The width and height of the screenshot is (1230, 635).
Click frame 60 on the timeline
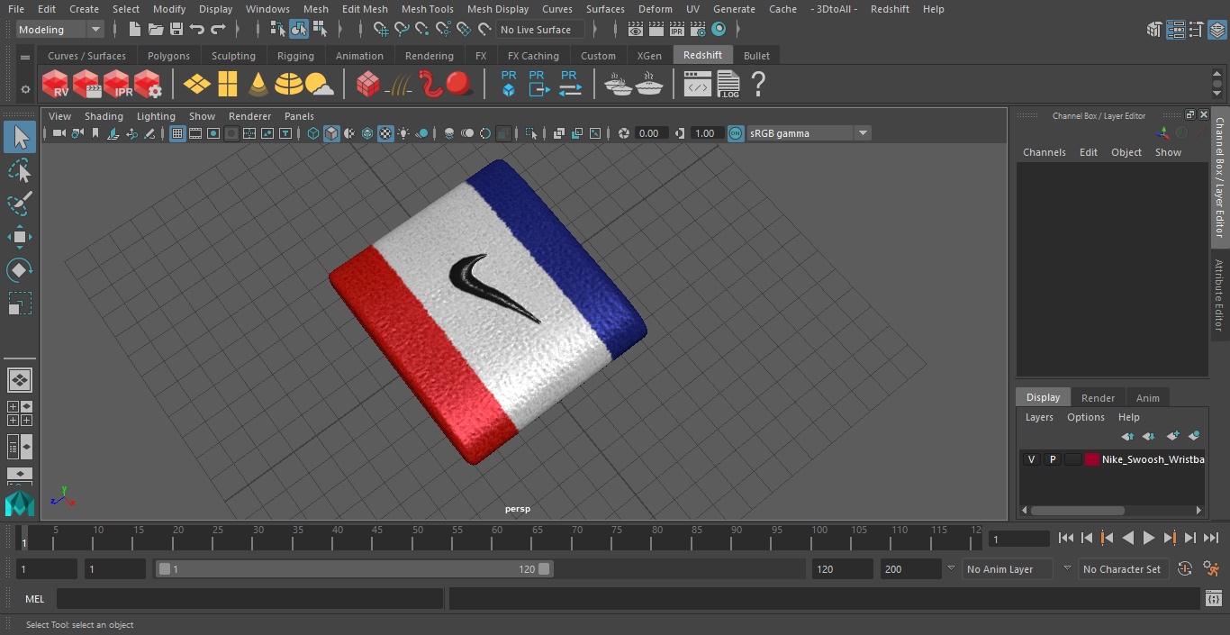pos(496,538)
